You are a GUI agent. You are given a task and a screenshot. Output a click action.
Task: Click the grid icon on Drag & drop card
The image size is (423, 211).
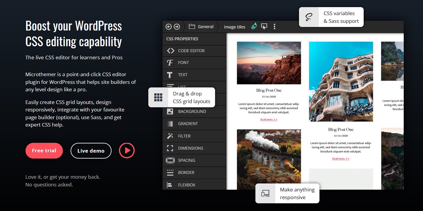pos(158,97)
